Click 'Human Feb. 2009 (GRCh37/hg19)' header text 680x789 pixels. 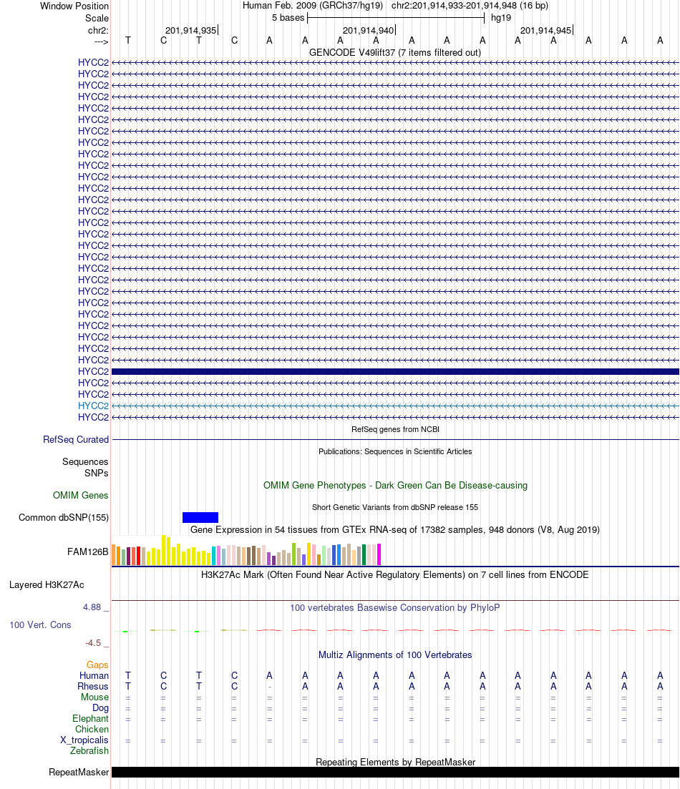point(313,6)
